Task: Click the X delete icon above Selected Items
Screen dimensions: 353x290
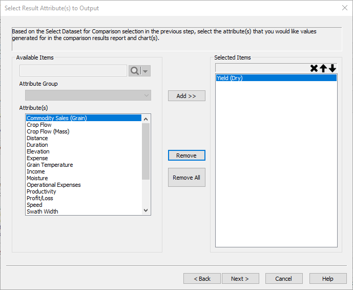Action: pos(314,68)
